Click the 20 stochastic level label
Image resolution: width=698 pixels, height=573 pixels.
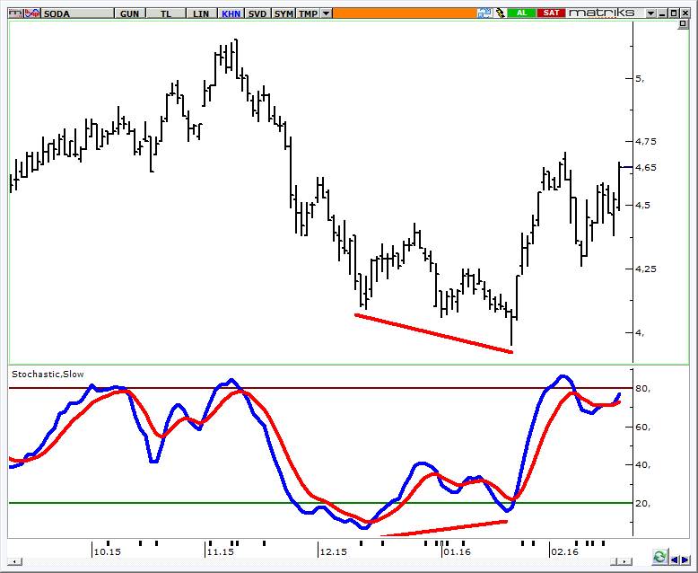tap(642, 504)
